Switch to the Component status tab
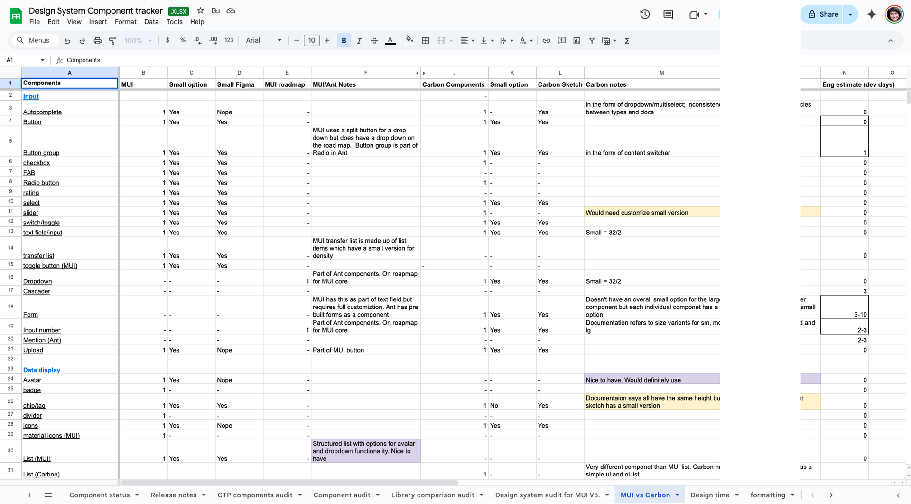 104,495
